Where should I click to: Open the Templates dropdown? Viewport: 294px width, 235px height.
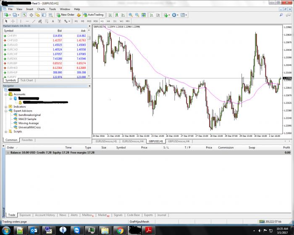tap(184, 15)
